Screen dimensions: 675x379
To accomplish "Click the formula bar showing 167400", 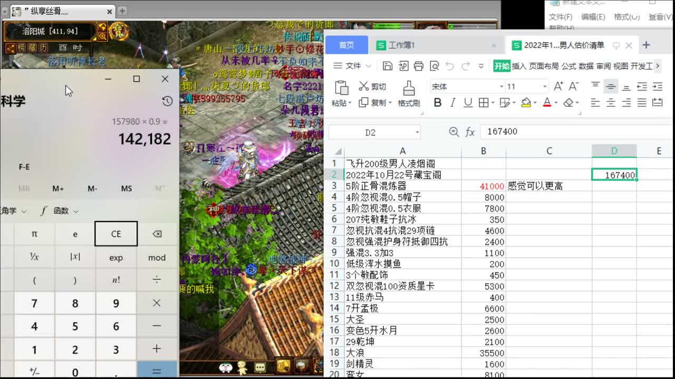I will click(577, 132).
